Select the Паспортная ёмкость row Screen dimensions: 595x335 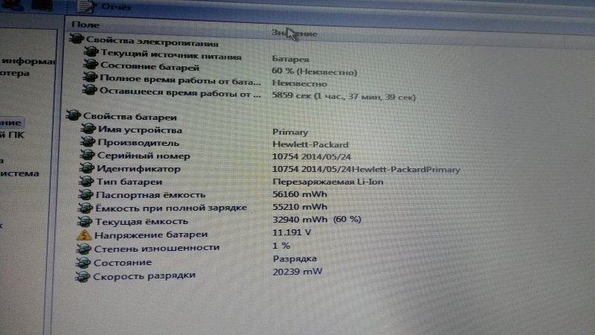(140, 195)
